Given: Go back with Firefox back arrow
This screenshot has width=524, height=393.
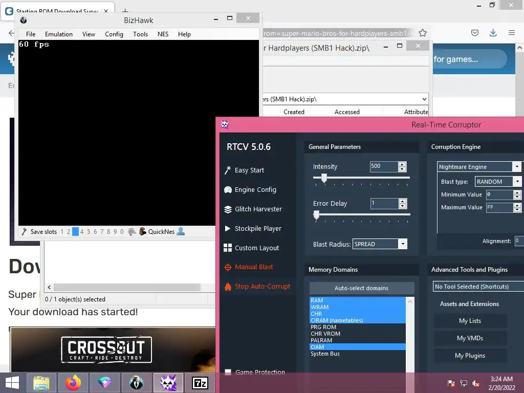Looking at the screenshot, I should 11,33.
